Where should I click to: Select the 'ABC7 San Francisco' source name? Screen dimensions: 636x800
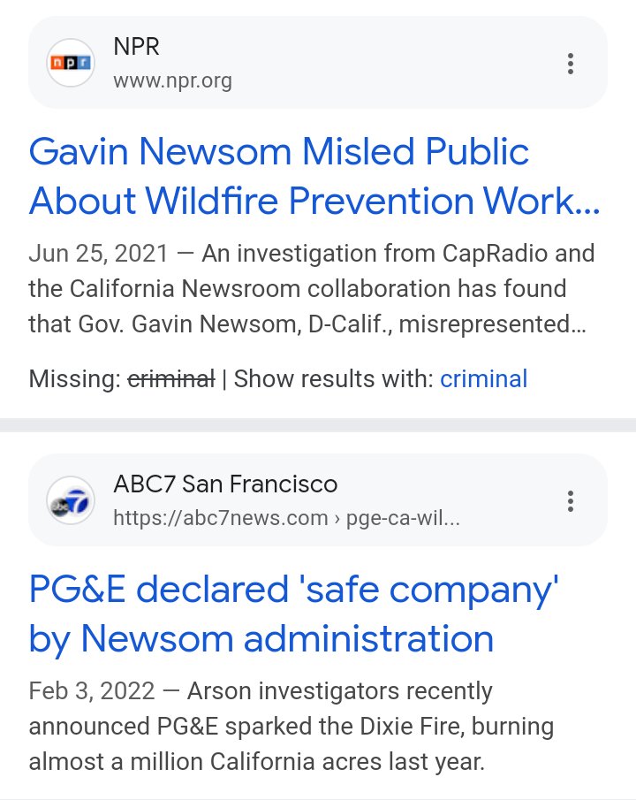point(225,484)
